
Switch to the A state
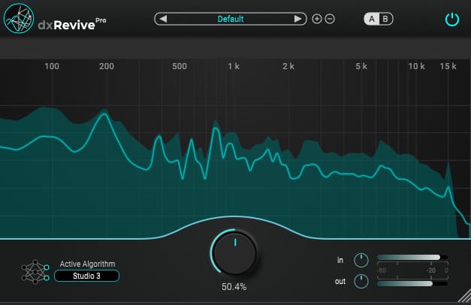(372, 19)
